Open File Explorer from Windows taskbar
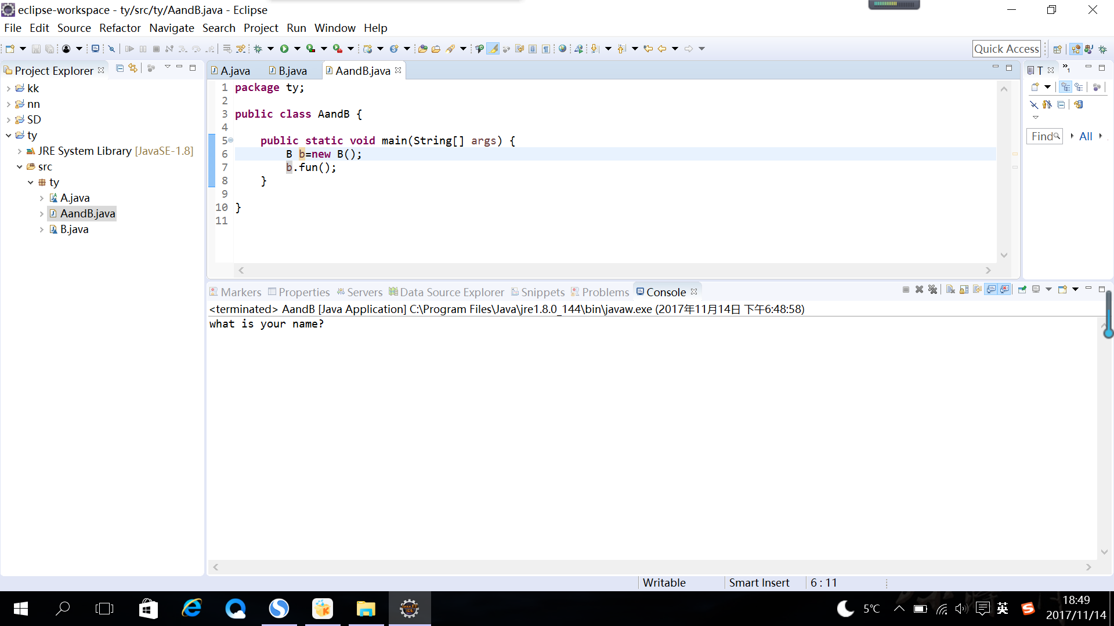This screenshot has width=1114, height=626. point(366,609)
